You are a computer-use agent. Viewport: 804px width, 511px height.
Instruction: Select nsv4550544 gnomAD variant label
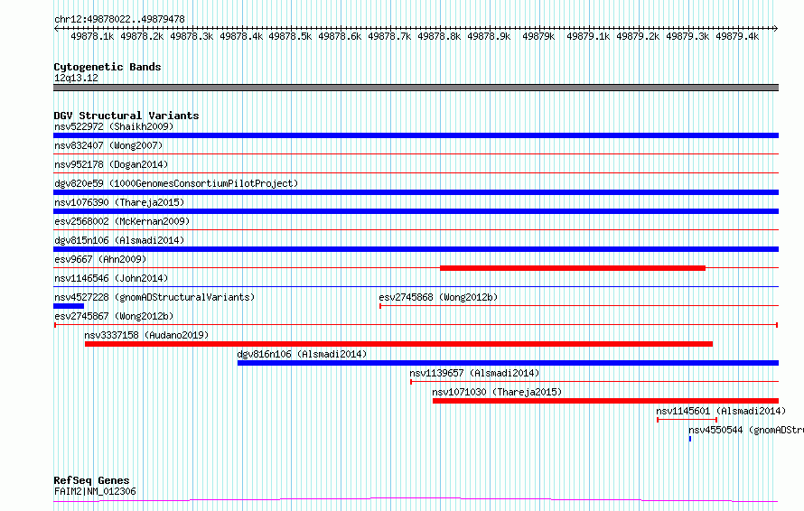point(746,430)
